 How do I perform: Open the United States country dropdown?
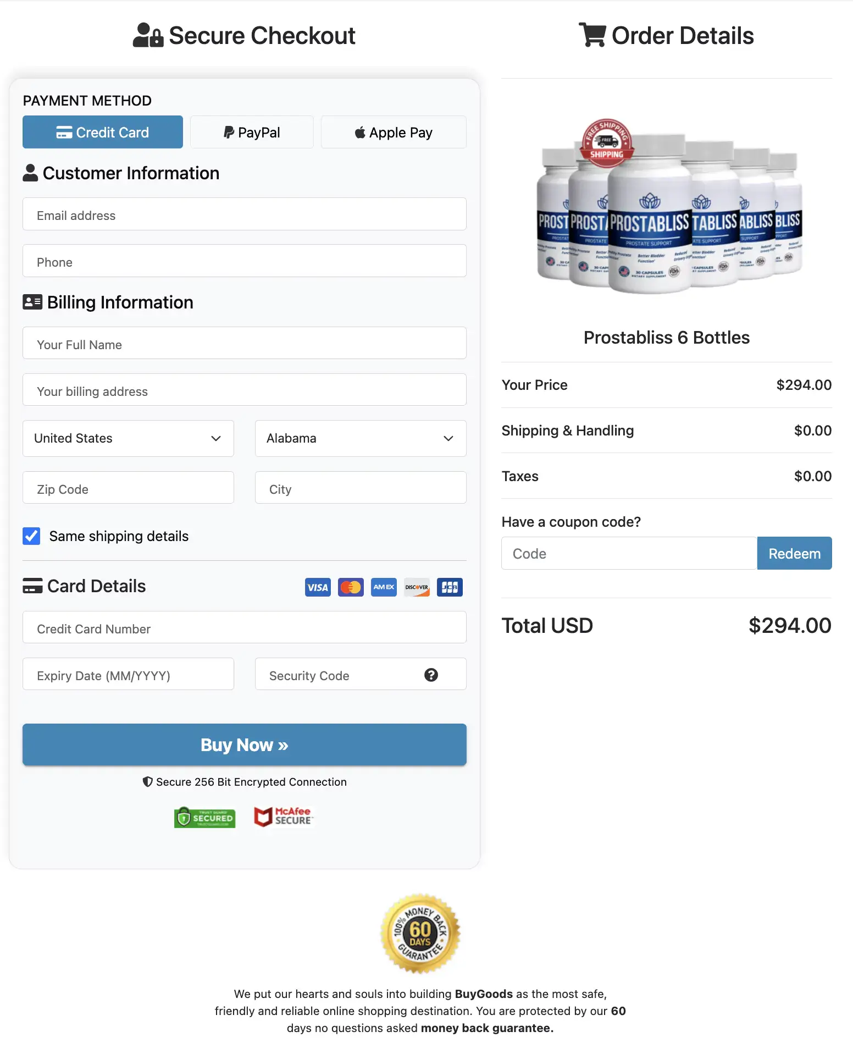click(128, 438)
